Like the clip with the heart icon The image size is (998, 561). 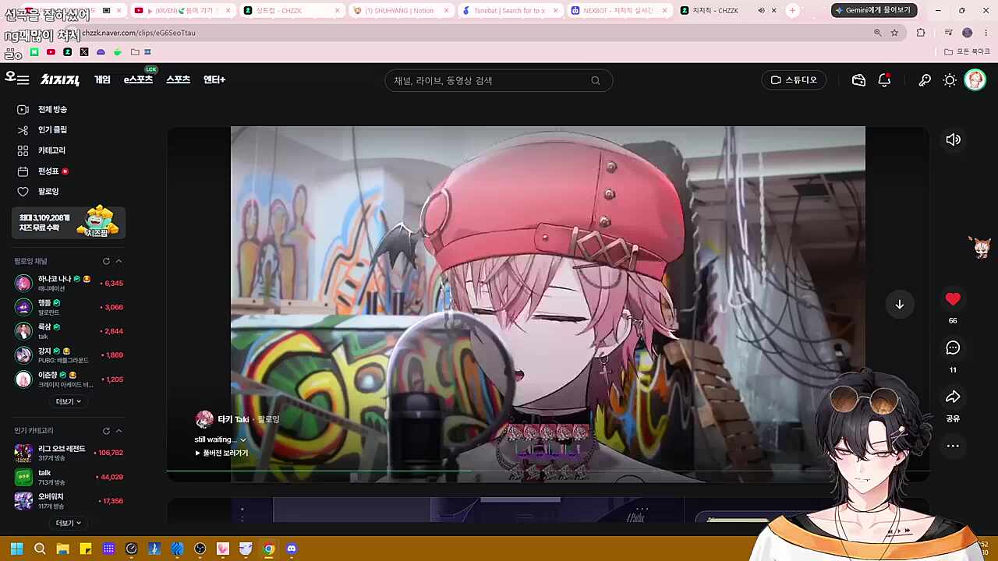click(x=953, y=299)
